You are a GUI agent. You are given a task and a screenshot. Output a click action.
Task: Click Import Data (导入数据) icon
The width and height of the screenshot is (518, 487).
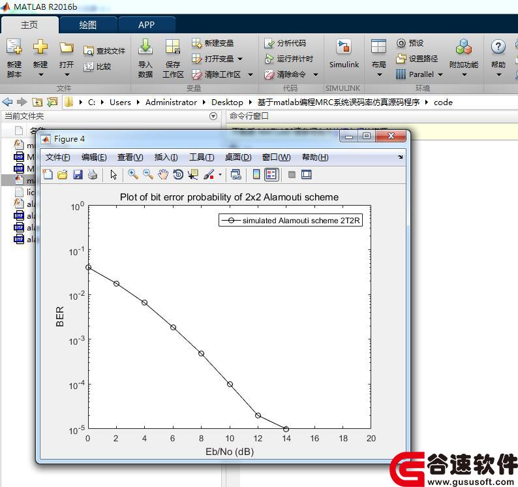(x=145, y=47)
